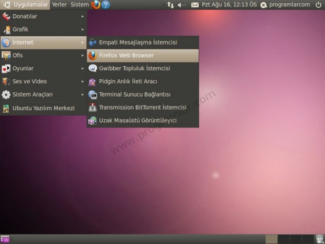The image size is (325, 244).
Task: Click the network connection arrows icon
Action: coord(170,5)
